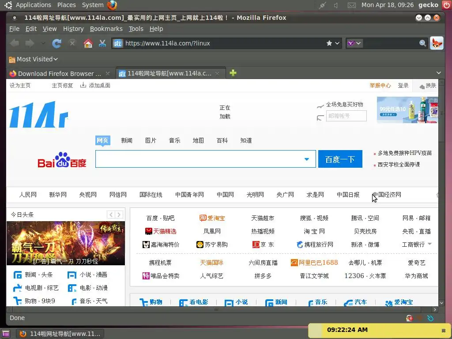Open the Baidu search box suggestions dropdown
This screenshot has width=452, height=339.
(307, 159)
